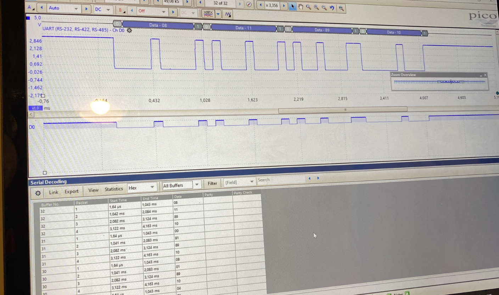Open math channels icon
Screen dimensions: 499x295
228,14
